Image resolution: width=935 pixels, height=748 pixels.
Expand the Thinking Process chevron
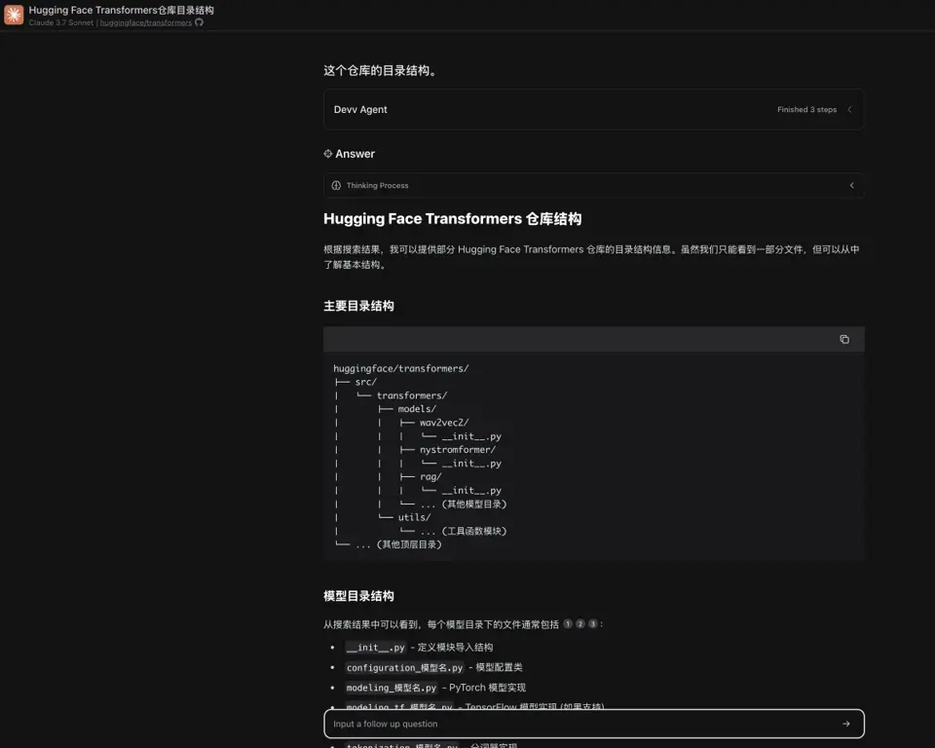(x=851, y=185)
